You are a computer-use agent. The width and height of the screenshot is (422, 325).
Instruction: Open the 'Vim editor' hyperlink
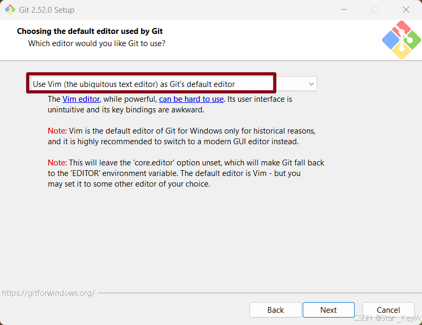click(81, 99)
